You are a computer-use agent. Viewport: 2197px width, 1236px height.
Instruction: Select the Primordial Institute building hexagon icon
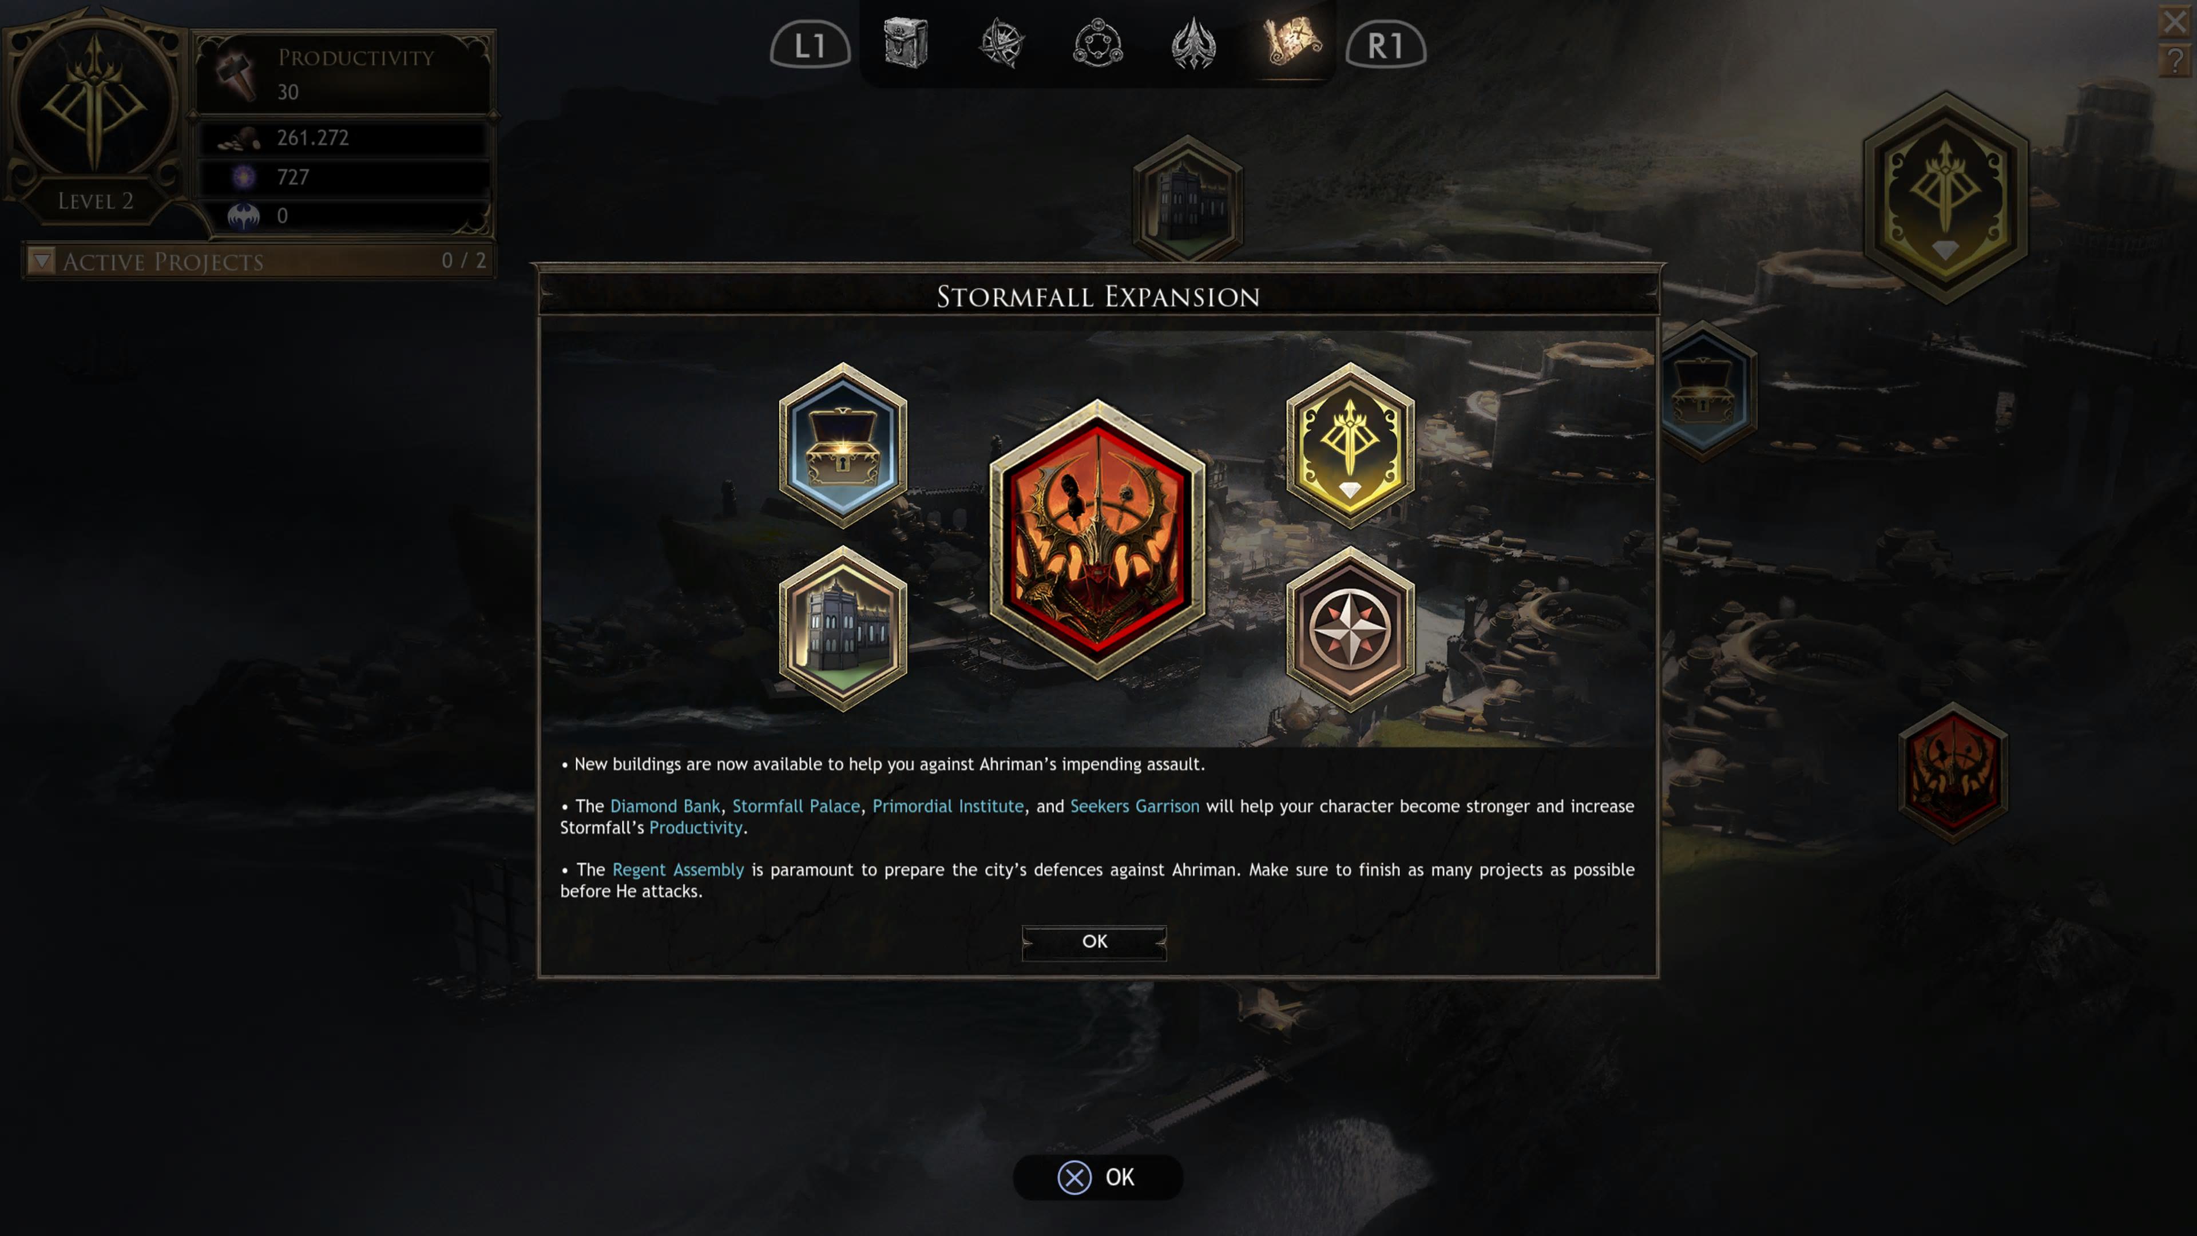tap(843, 629)
